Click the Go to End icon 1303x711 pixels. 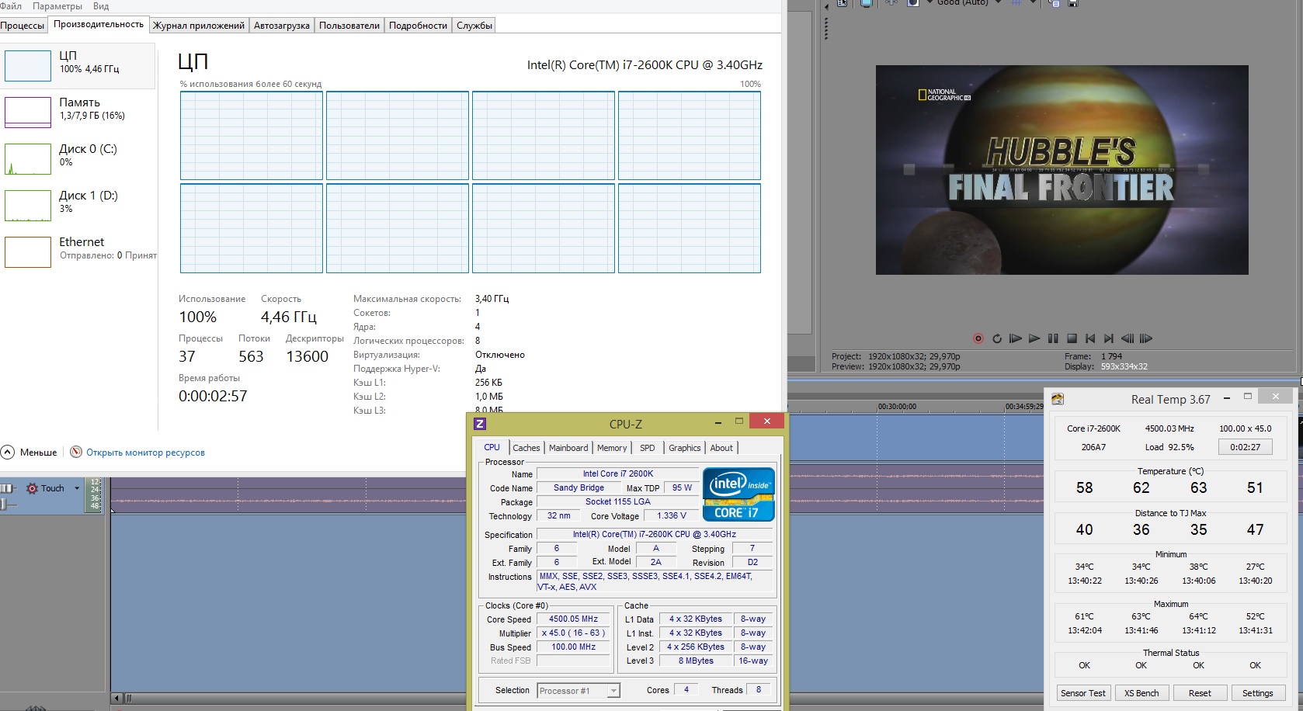click(x=1109, y=338)
